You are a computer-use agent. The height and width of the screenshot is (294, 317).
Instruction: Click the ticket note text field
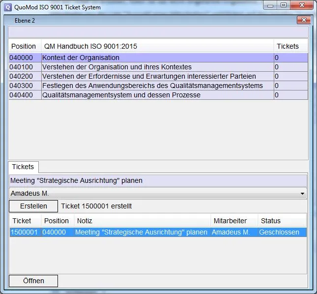pyautogui.click(x=157, y=180)
